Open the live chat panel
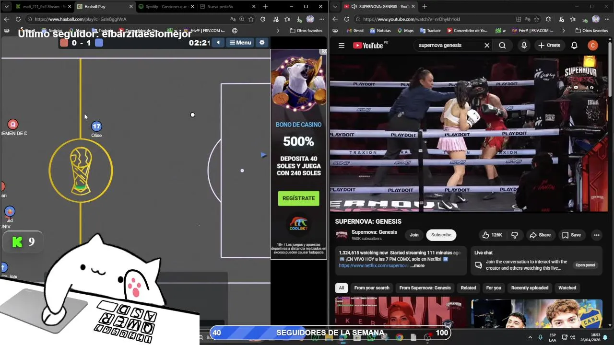Viewport: 614px width, 345px height. (585, 265)
